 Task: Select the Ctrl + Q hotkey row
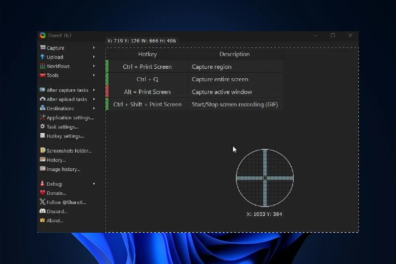click(x=147, y=79)
